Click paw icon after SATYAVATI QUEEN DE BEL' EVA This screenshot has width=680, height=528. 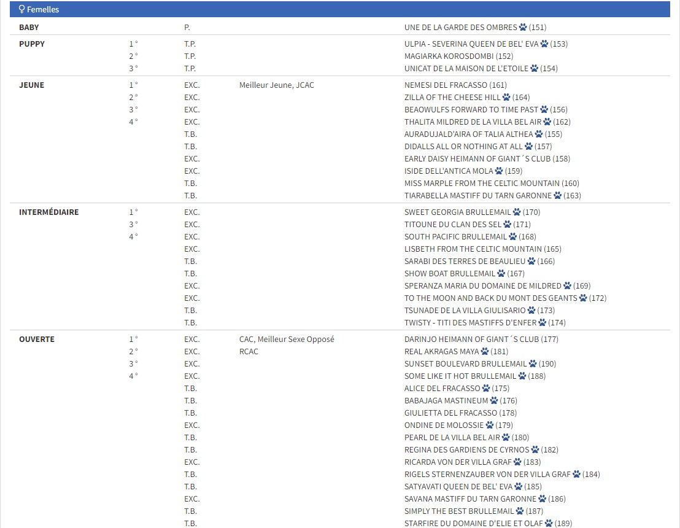pyautogui.click(x=519, y=487)
